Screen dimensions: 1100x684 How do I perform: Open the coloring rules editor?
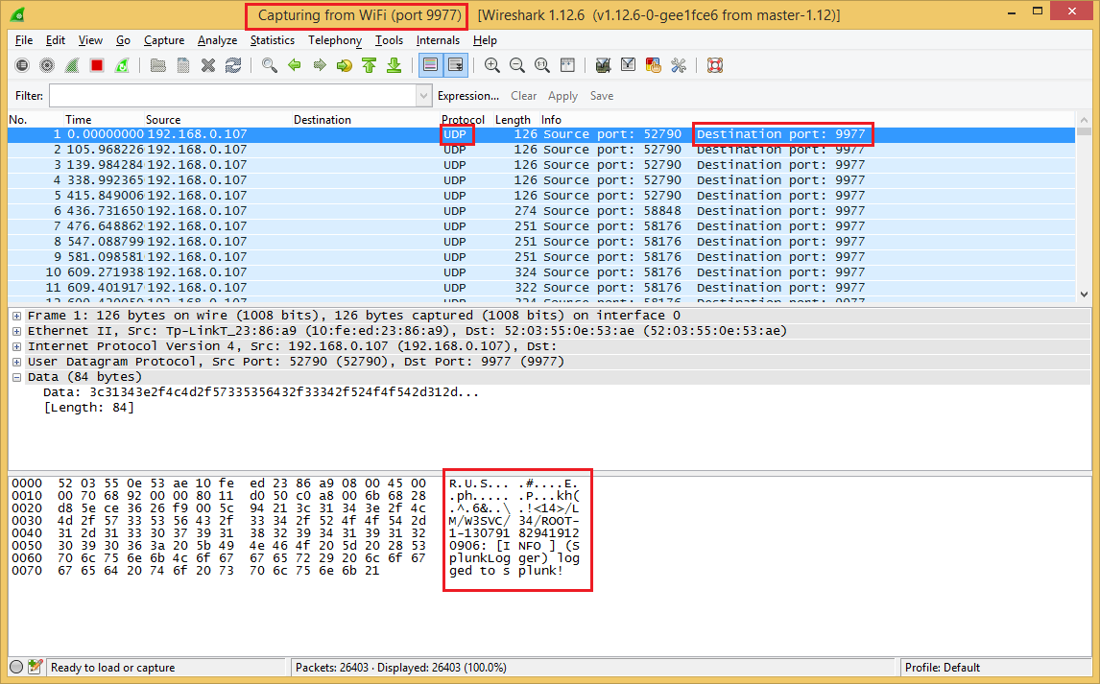(x=654, y=65)
